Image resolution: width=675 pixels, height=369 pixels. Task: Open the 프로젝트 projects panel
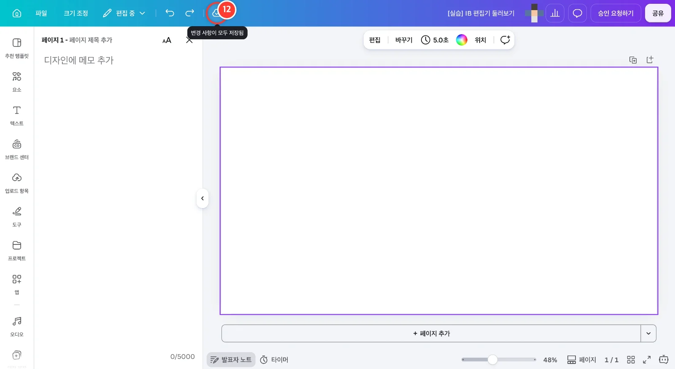click(17, 251)
